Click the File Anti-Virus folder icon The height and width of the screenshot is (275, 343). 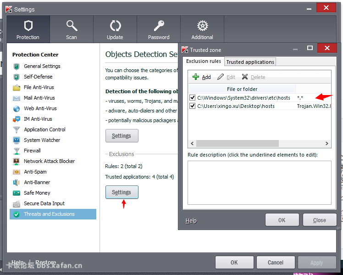click(17, 88)
